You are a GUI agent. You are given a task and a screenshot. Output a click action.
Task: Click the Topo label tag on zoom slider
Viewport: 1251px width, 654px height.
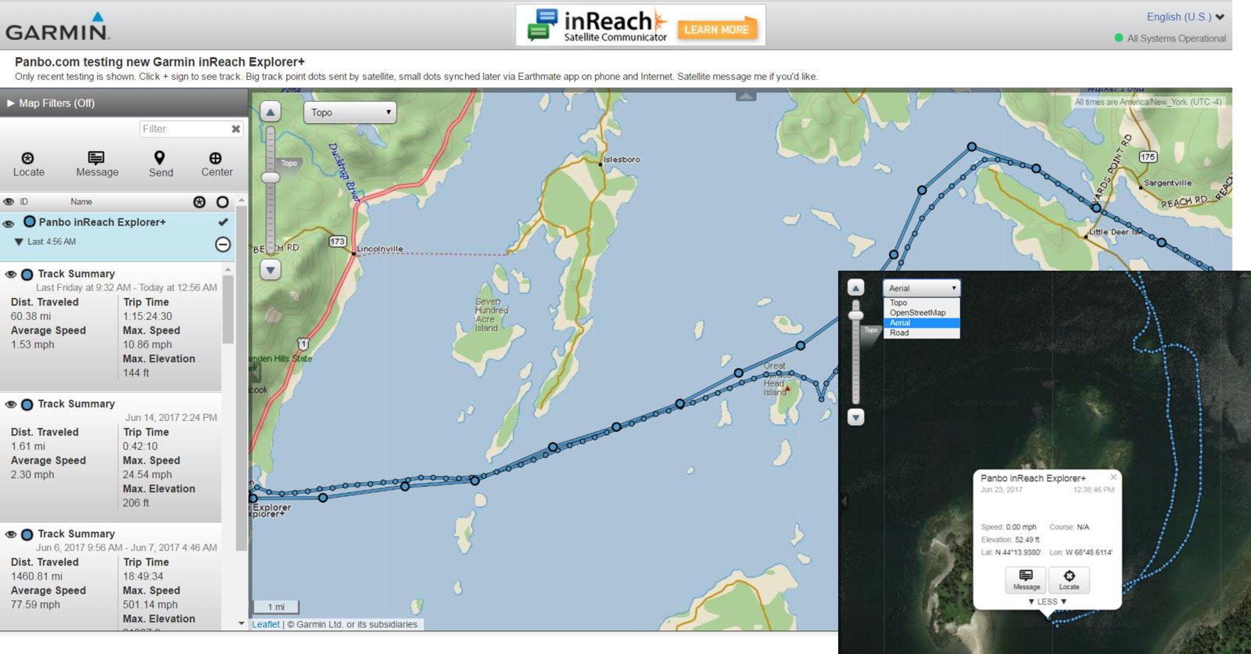click(x=289, y=163)
